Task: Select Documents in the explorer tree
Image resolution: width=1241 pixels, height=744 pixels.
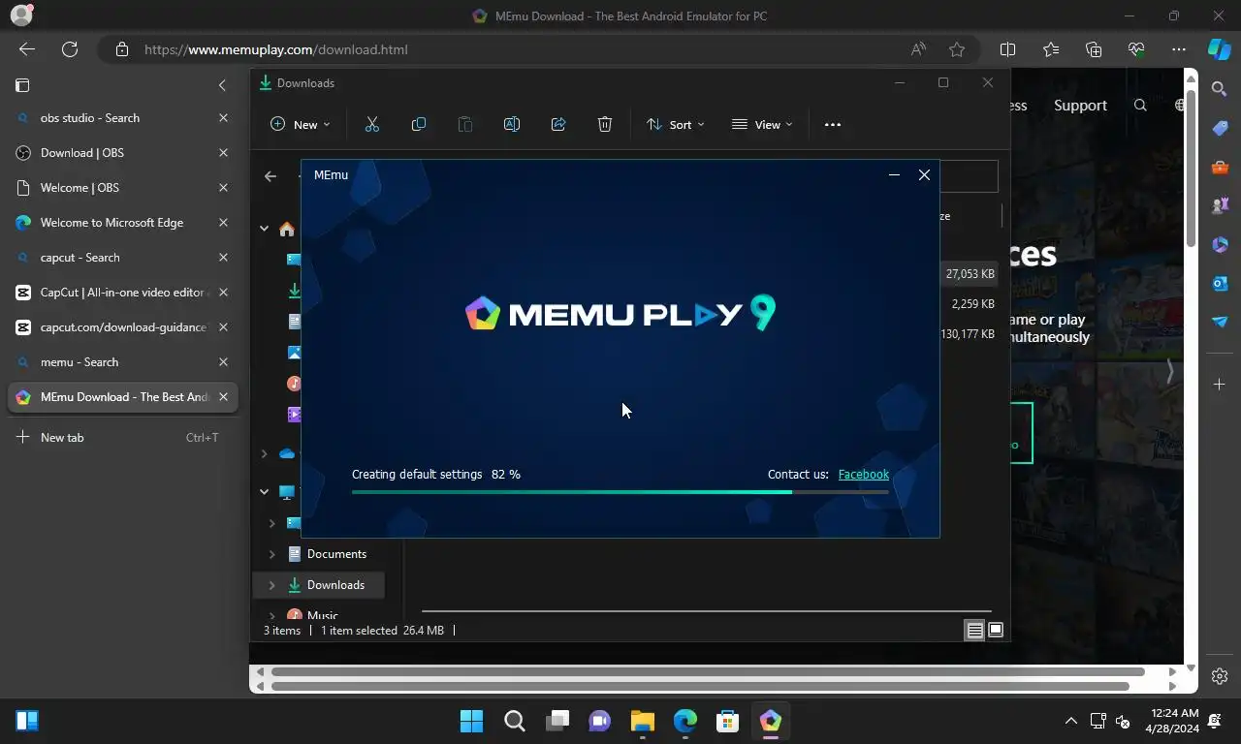Action: pyautogui.click(x=336, y=554)
